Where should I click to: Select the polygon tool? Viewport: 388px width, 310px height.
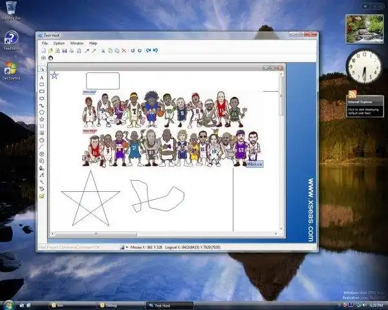pyautogui.click(x=42, y=112)
